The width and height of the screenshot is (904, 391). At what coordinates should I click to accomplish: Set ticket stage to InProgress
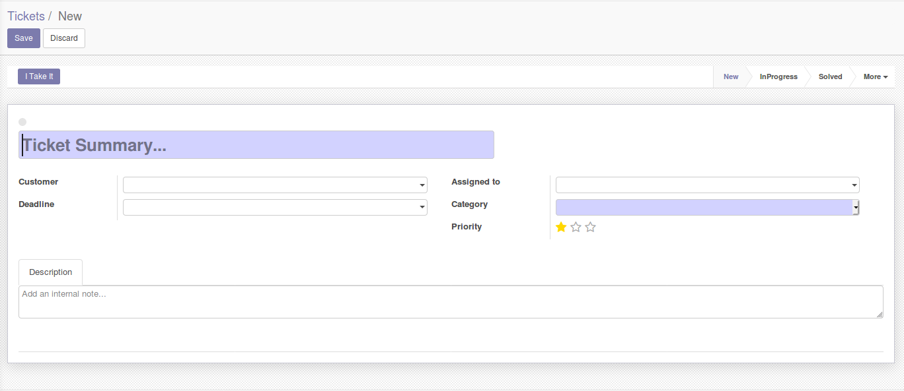[x=778, y=76]
